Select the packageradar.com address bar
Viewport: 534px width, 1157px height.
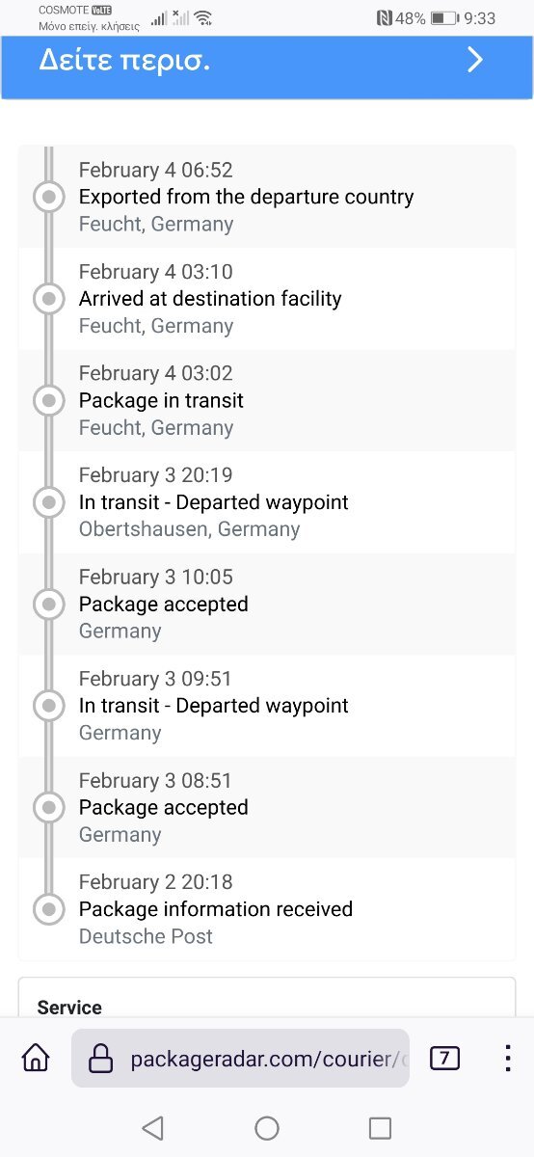coord(240,1059)
